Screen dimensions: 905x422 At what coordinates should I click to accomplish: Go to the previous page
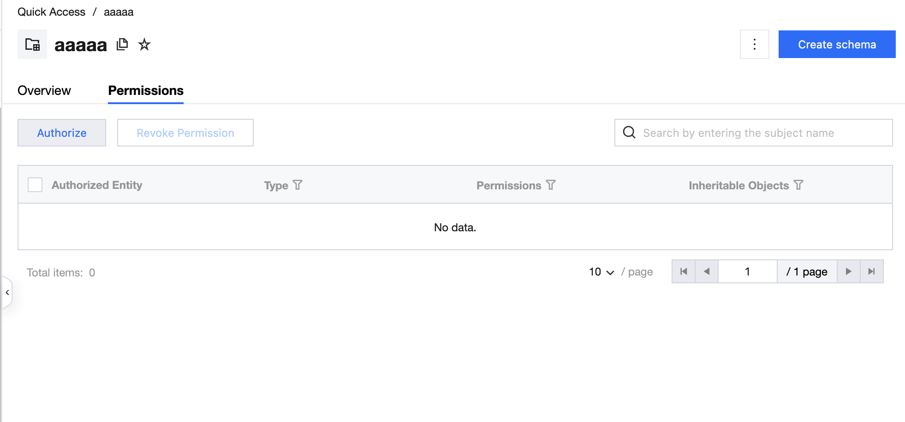[707, 272]
